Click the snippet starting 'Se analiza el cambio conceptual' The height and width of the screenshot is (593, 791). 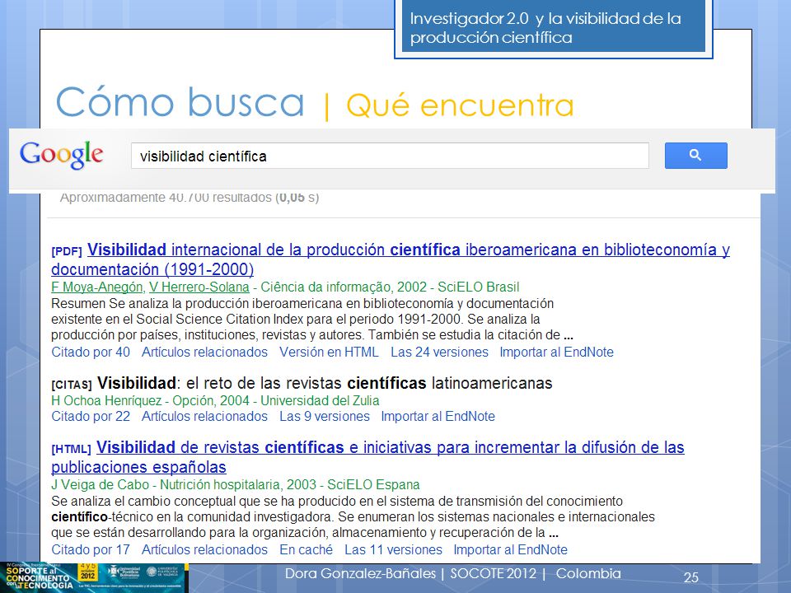tap(353, 517)
